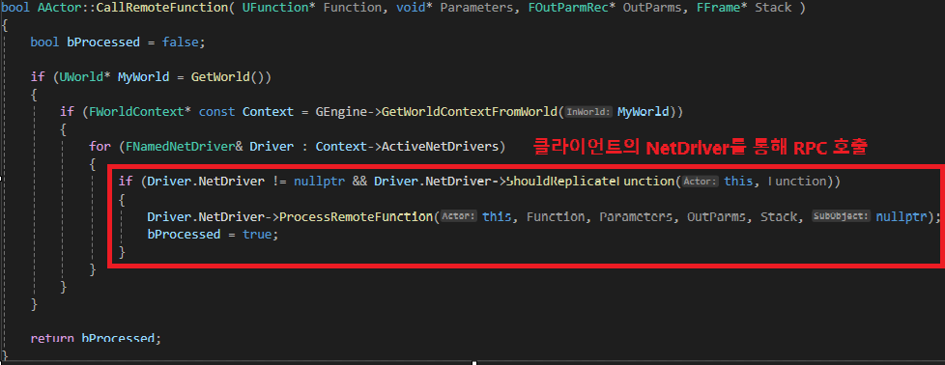
Task: Click the red Korean NetDriver RPC annotation
Action: 701,147
